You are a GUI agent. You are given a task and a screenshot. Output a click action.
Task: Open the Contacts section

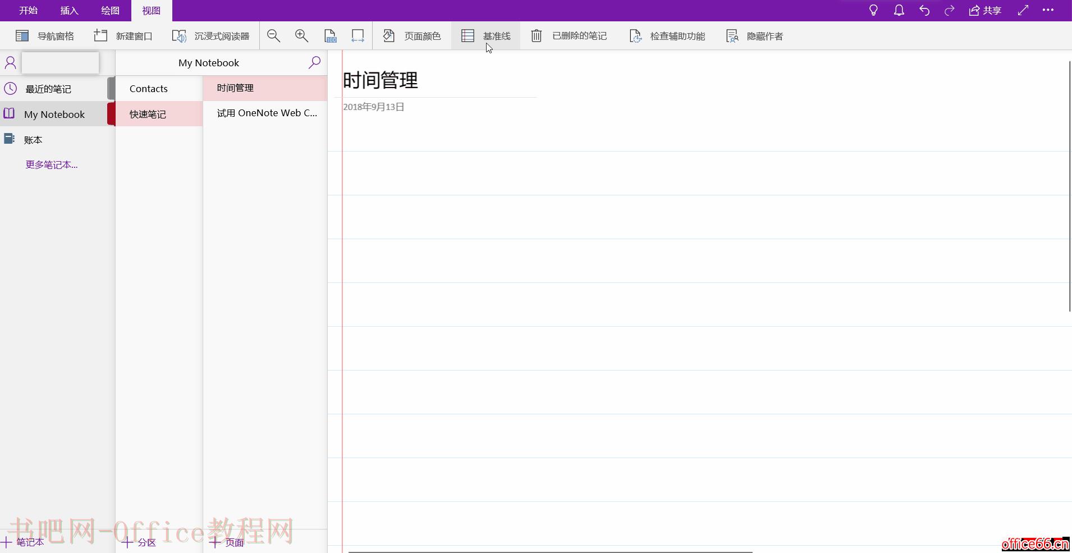pyautogui.click(x=159, y=89)
